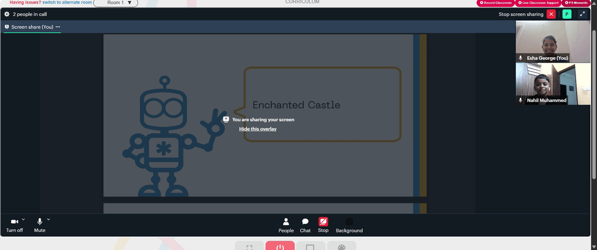Open the Chat panel
This screenshot has height=250, width=597.
click(x=305, y=226)
